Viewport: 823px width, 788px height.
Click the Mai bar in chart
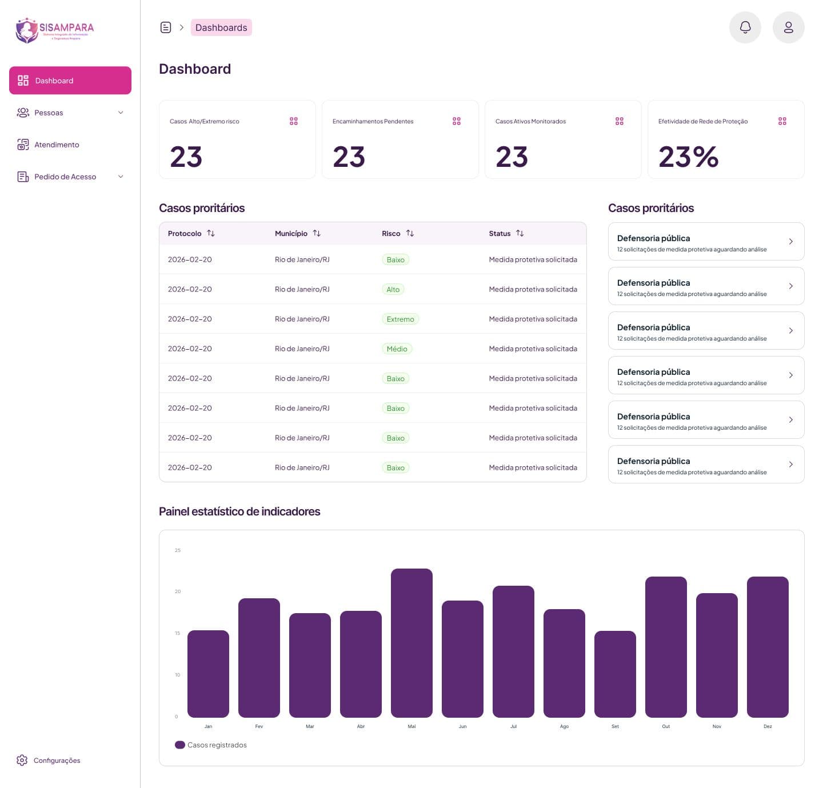click(411, 643)
